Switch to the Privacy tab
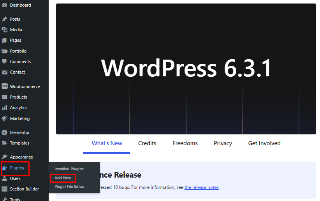 [x=223, y=143]
